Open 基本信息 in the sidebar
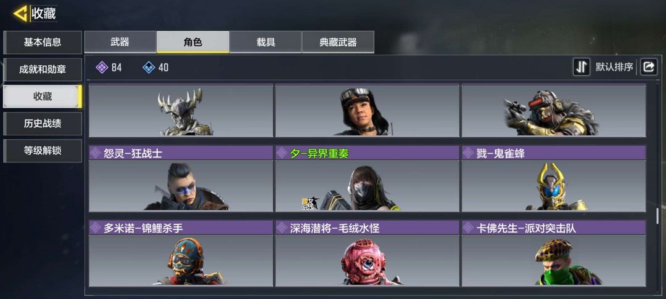 click(43, 42)
